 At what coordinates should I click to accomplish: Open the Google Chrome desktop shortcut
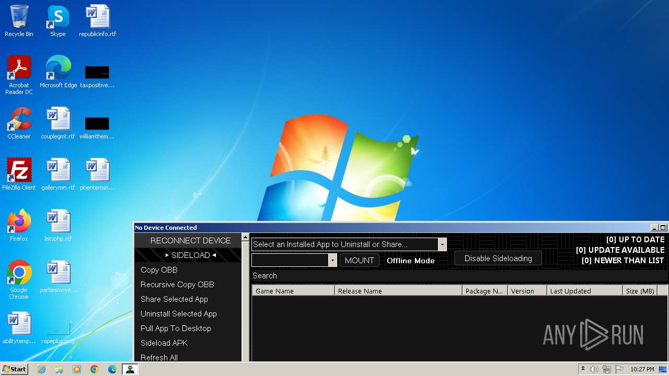click(x=19, y=280)
